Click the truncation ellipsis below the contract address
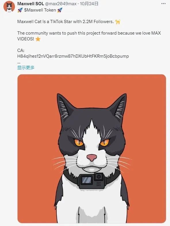This screenshot has height=226, width=170. coord(19,62)
